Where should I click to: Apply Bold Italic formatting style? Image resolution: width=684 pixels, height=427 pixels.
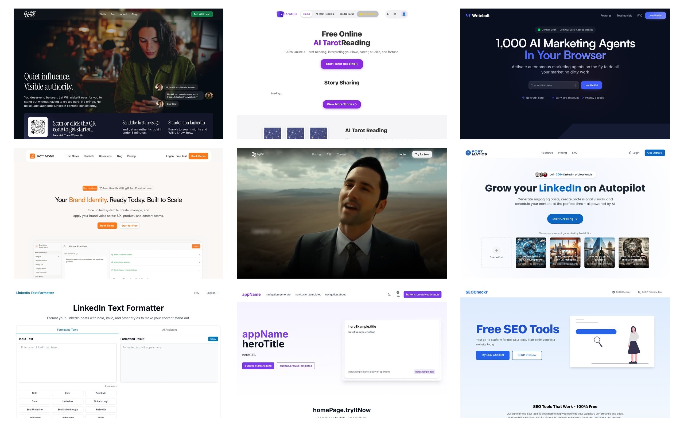(x=101, y=393)
